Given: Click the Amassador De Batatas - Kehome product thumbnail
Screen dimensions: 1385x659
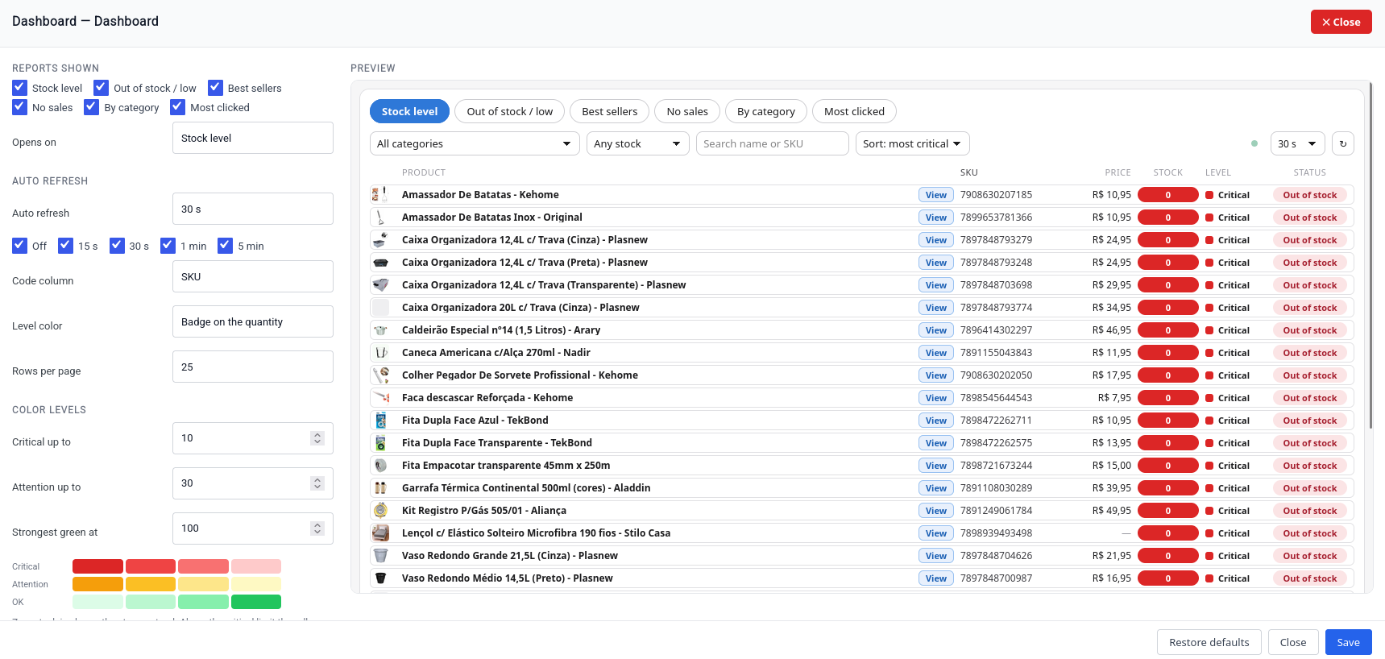Looking at the screenshot, I should point(380,195).
